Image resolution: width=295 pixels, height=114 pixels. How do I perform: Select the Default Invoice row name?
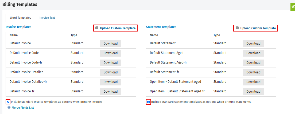20,43
